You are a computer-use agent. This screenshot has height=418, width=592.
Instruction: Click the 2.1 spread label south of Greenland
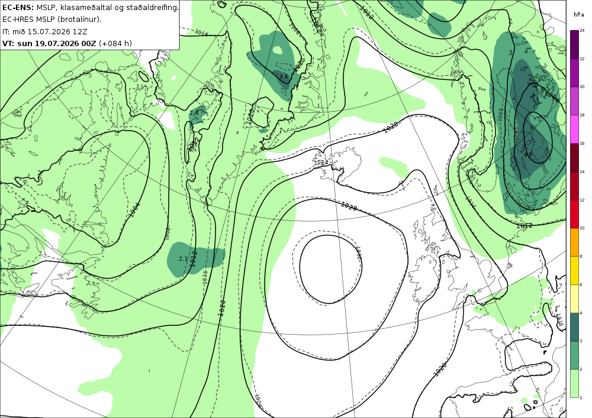183,258
